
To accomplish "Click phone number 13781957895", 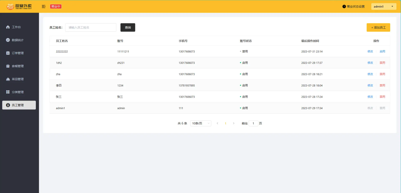I will click(x=187, y=85).
